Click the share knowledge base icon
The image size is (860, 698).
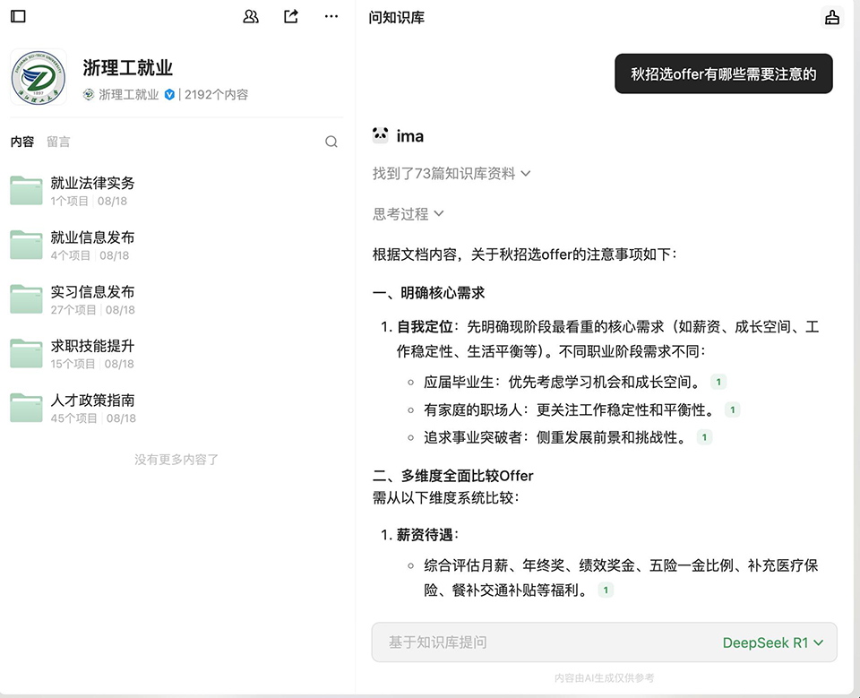tap(291, 16)
